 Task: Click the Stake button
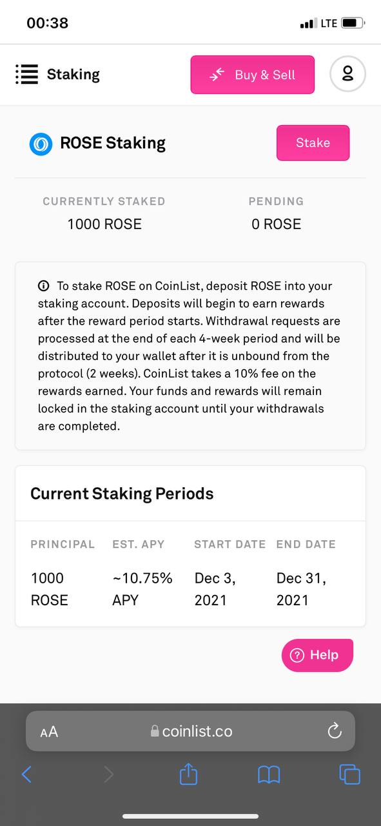click(313, 143)
